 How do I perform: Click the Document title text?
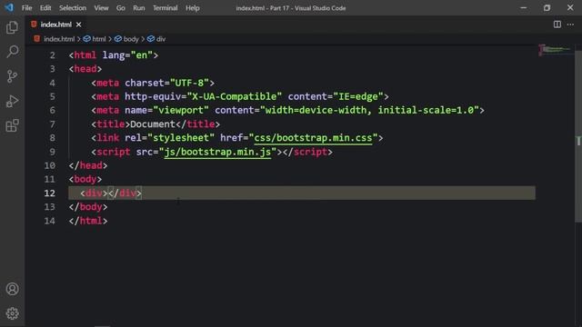coord(153,124)
